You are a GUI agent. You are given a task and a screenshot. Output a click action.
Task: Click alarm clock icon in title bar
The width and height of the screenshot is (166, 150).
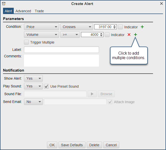tap(4, 4)
